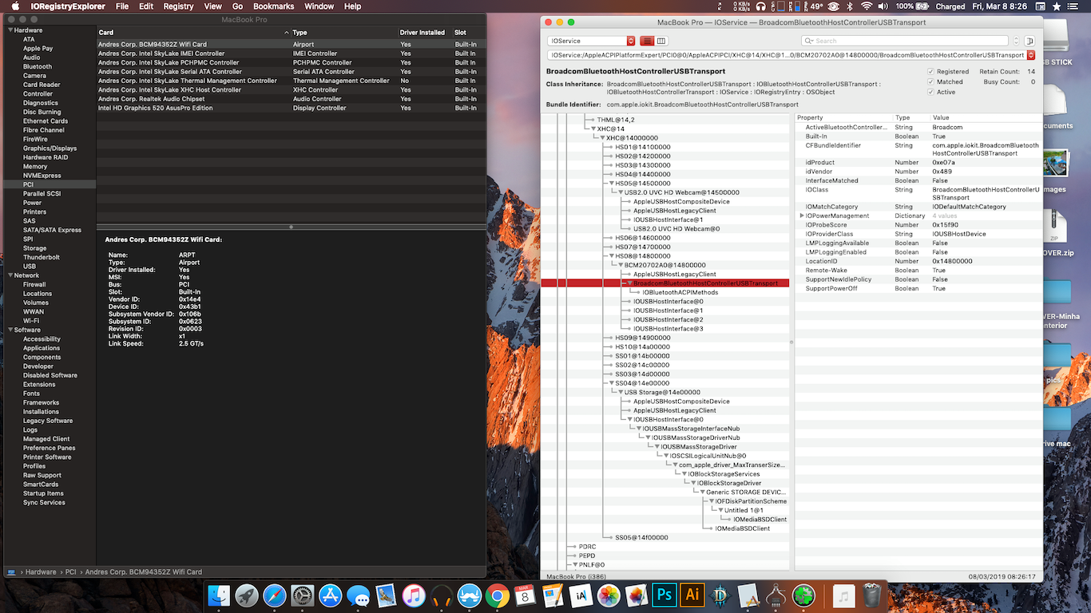The height and width of the screenshot is (613, 1091).
Task: Open the Apple menu
Action: click(15, 6)
